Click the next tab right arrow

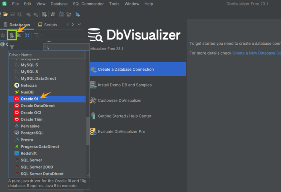point(73,25)
